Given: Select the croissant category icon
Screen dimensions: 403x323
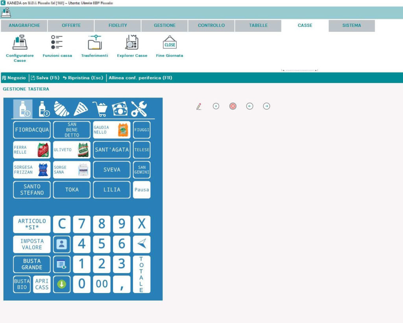Looking at the screenshot, I should click(x=61, y=109).
